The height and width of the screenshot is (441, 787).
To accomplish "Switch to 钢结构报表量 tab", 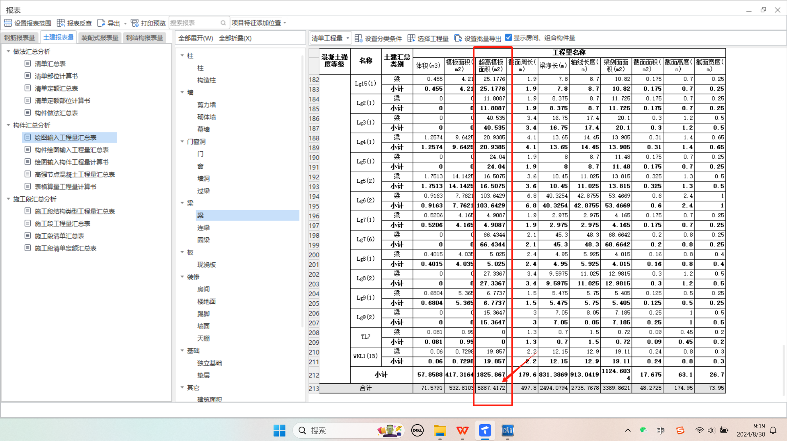I will coord(144,38).
